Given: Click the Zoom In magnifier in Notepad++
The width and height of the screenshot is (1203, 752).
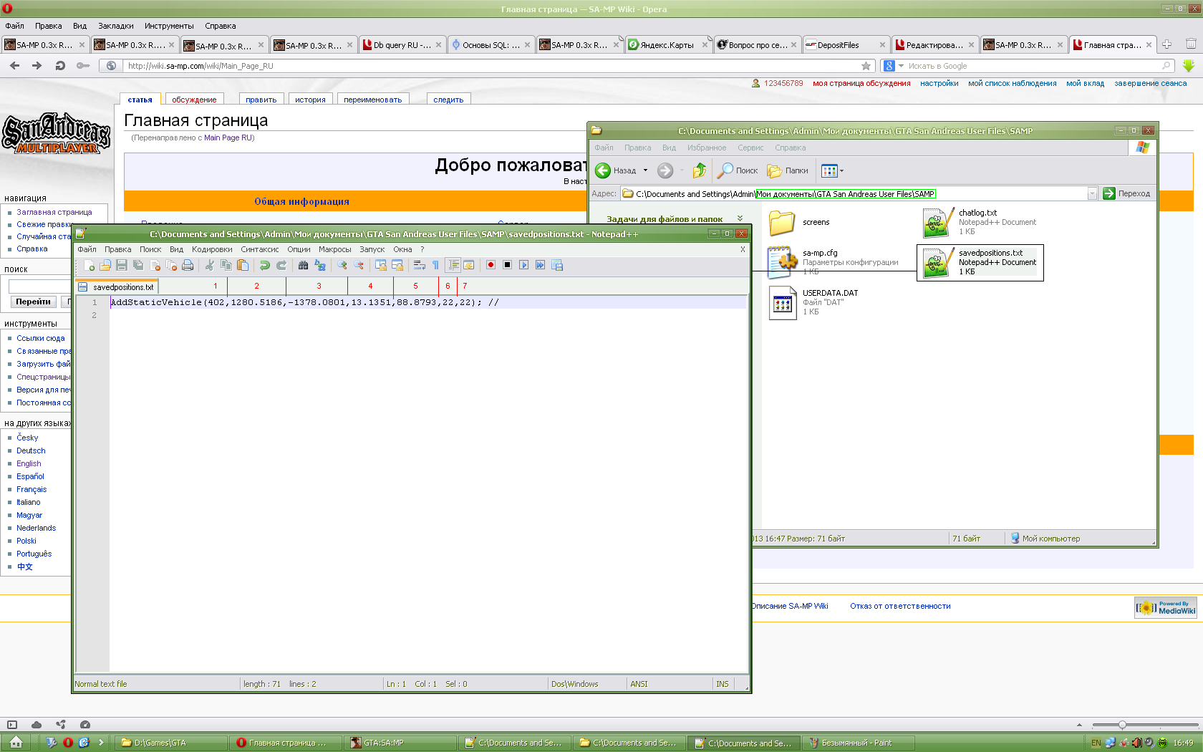Looking at the screenshot, I should pos(342,266).
